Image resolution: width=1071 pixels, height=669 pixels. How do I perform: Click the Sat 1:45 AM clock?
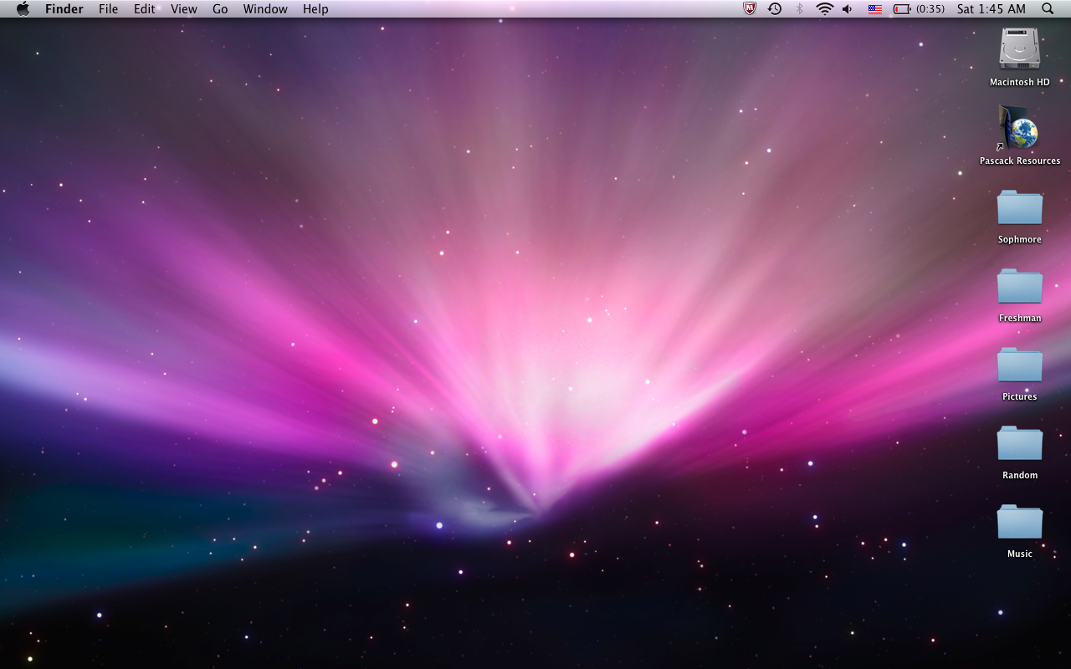coord(992,9)
